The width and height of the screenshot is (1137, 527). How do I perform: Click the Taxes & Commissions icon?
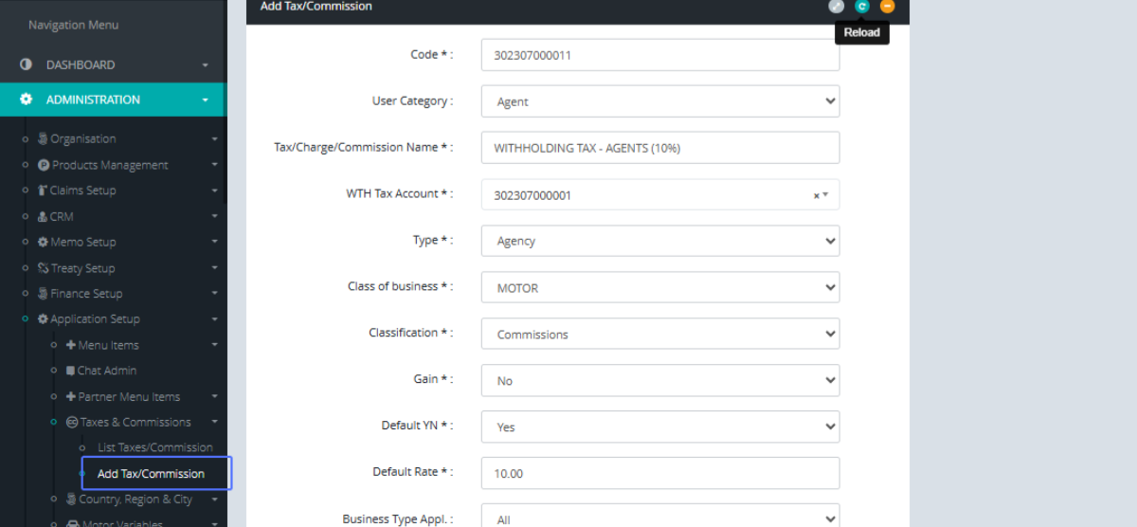click(72, 423)
